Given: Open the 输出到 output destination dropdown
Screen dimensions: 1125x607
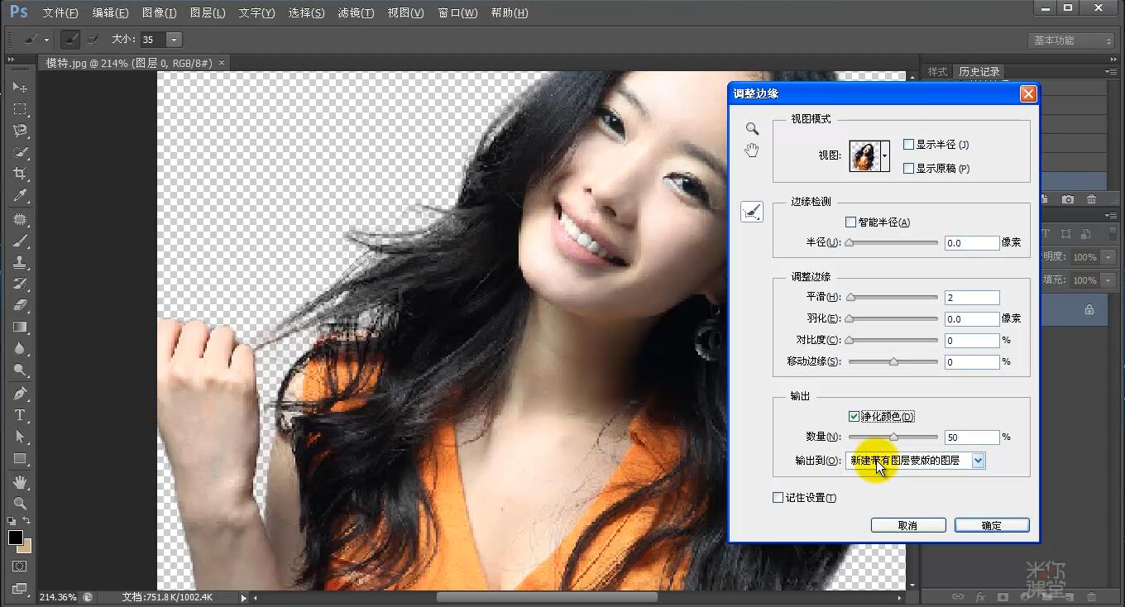Looking at the screenshot, I should [979, 460].
